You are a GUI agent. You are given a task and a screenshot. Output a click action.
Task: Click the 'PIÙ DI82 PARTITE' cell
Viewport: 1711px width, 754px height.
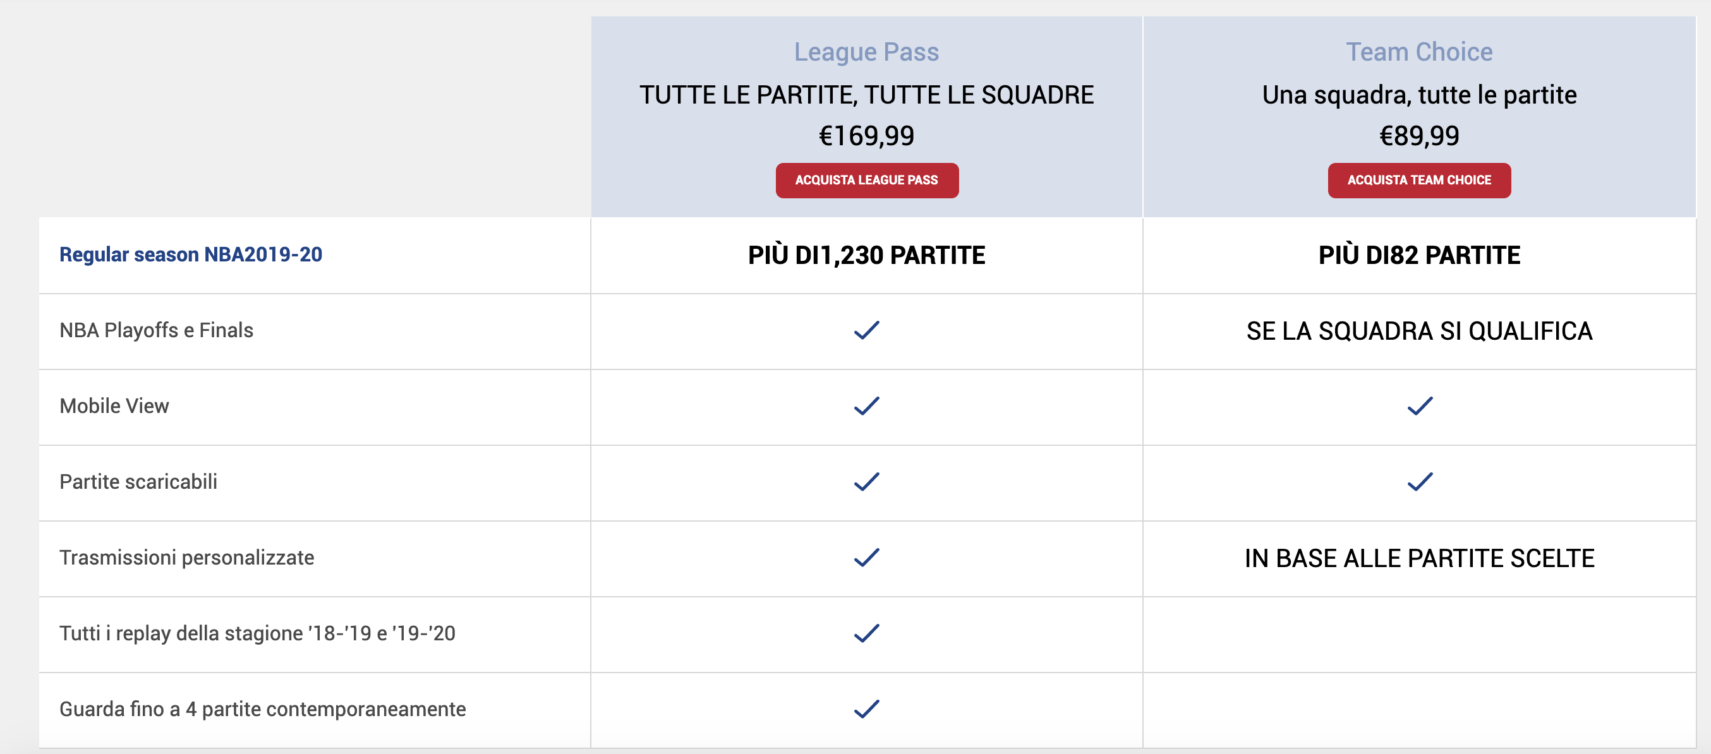tap(1418, 256)
